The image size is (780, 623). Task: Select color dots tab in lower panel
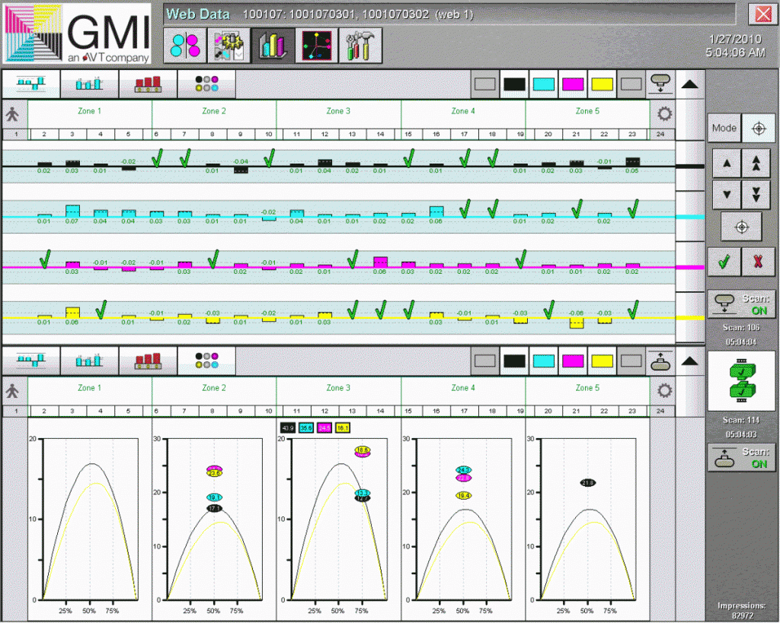tap(206, 361)
